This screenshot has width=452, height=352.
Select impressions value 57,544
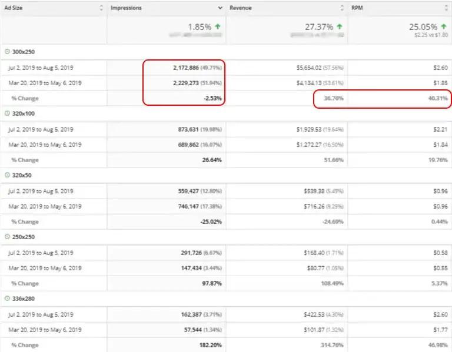point(193,330)
